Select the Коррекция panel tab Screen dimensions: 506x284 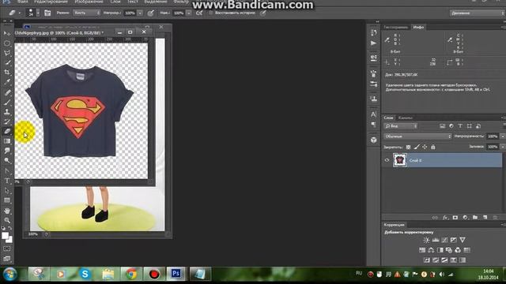(395, 225)
